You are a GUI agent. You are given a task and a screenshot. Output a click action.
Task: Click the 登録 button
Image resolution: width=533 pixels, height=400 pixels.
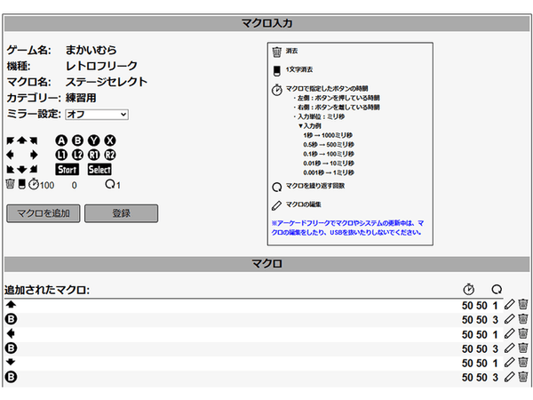click(x=121, y=213)
